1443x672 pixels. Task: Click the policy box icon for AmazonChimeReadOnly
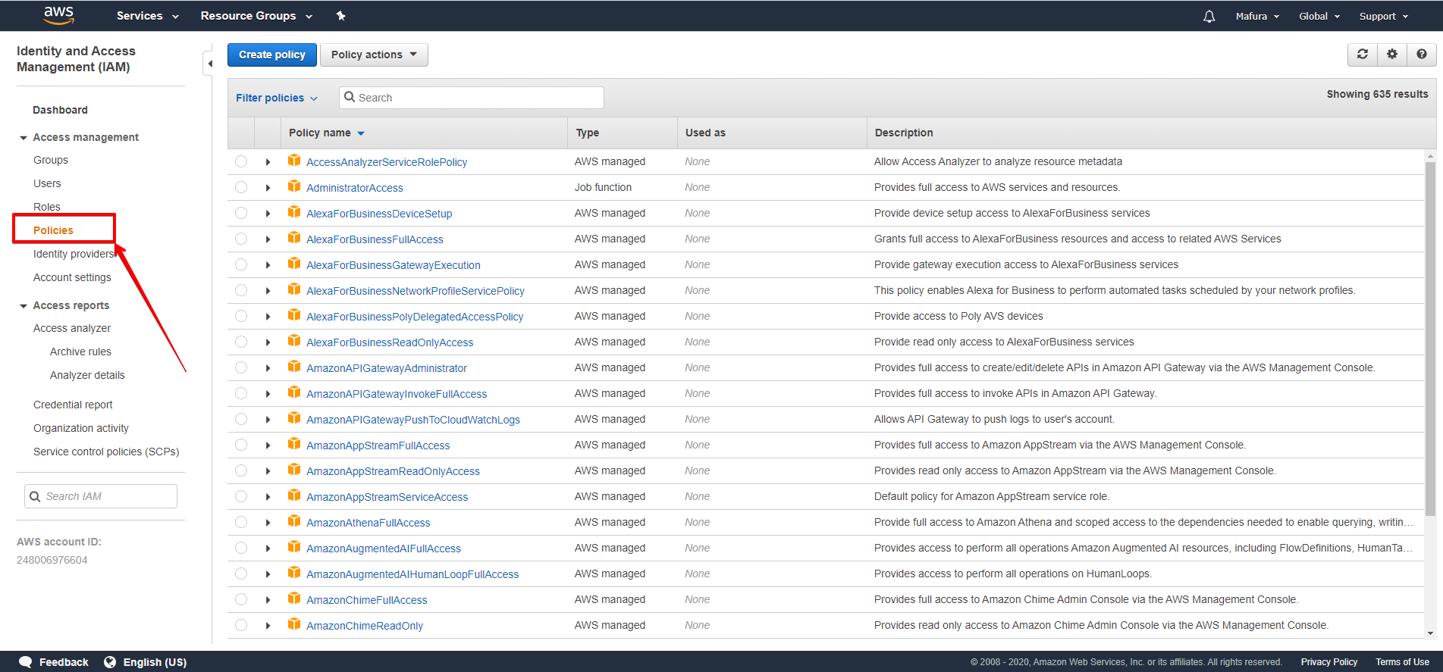tap(294, 624)
